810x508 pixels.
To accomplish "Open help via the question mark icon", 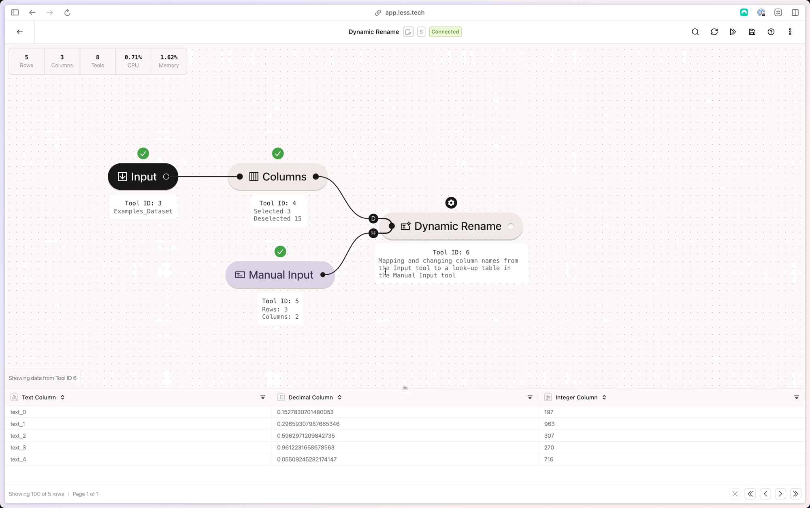I will point(771,32).
